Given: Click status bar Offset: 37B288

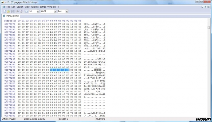Looking at the screenshot, I should tap(9, 119).
